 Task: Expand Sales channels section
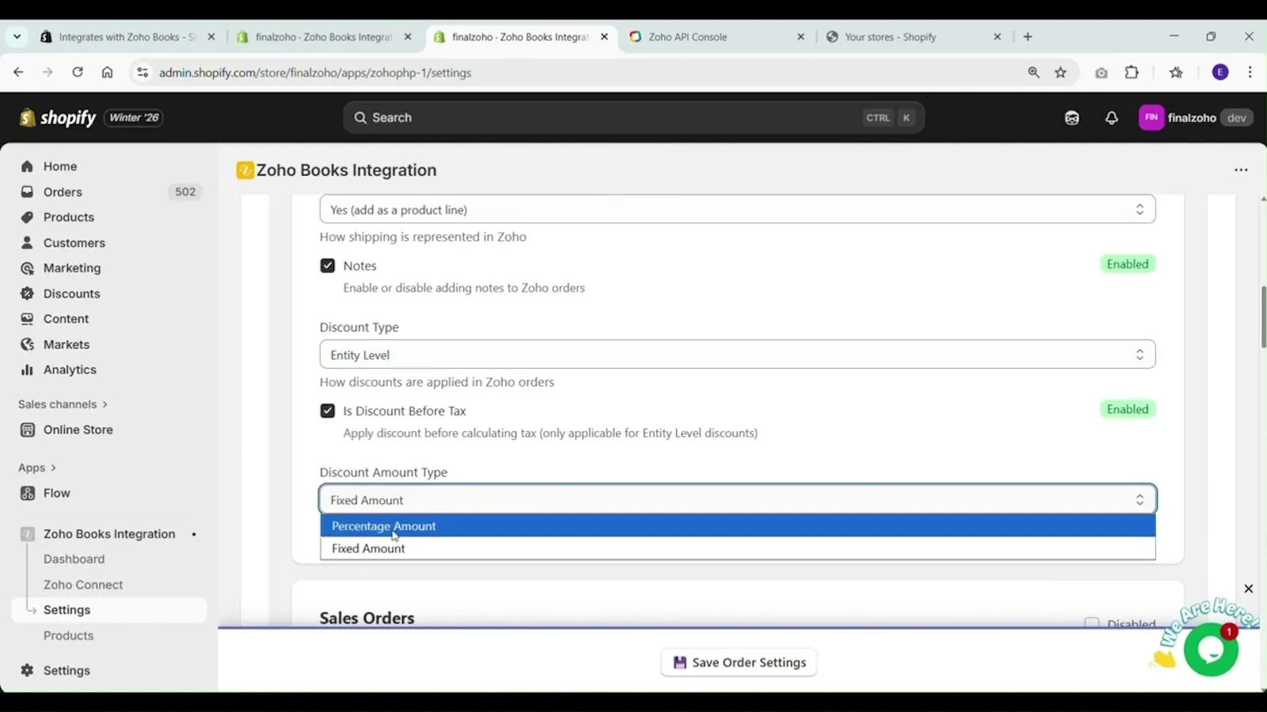63,404
